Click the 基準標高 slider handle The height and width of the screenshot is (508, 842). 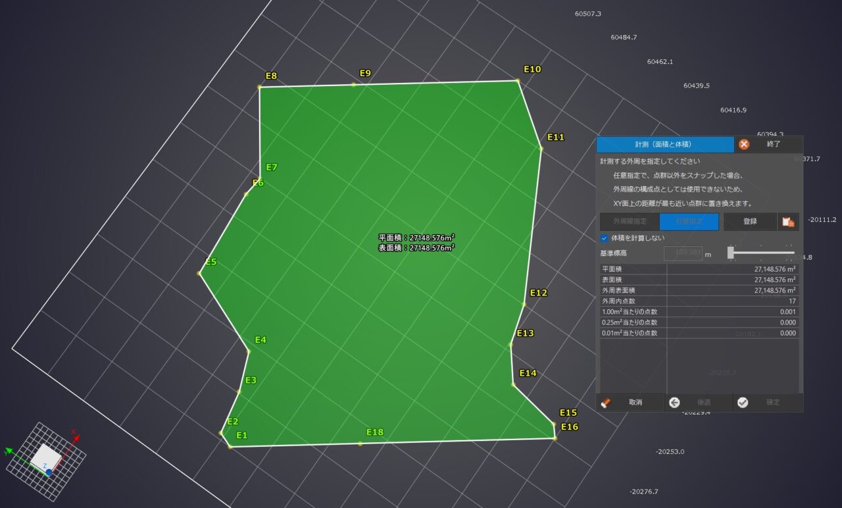click(x=730, y=253)
